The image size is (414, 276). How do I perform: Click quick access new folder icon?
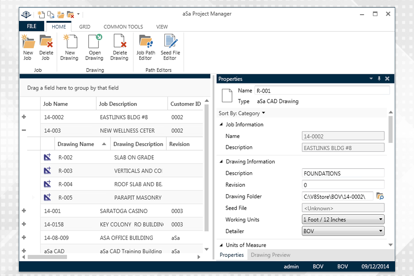pos(61,14)
